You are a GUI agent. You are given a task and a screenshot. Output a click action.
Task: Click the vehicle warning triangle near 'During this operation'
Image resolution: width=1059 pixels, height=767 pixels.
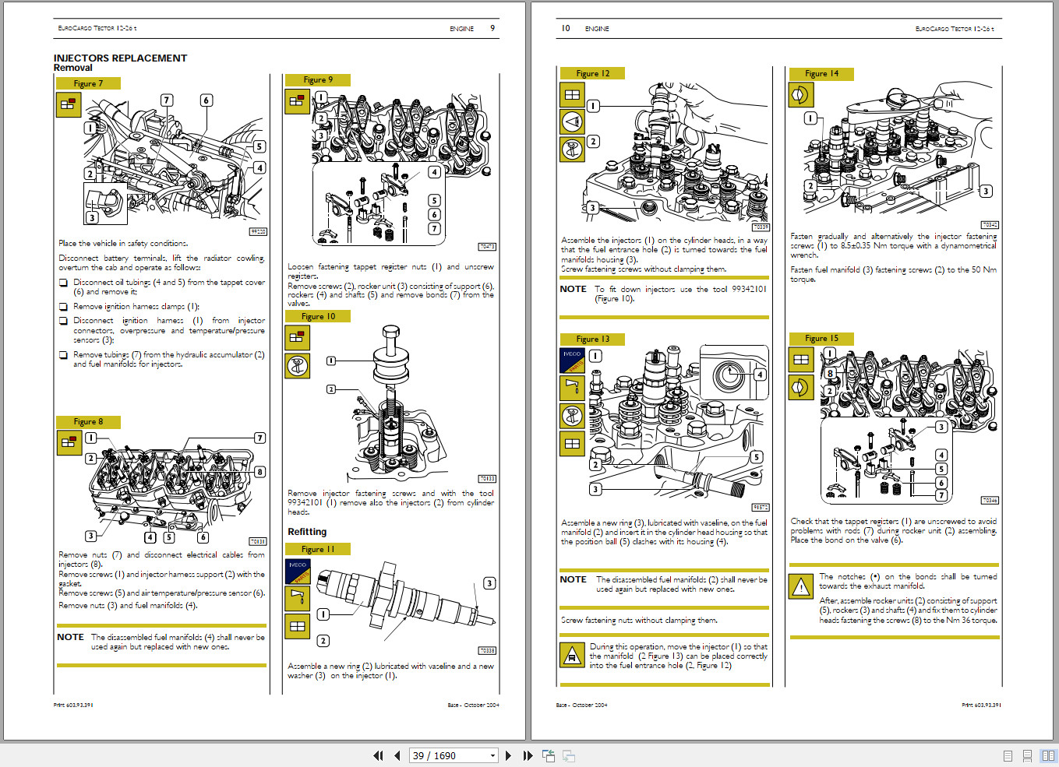pos(572,656)
